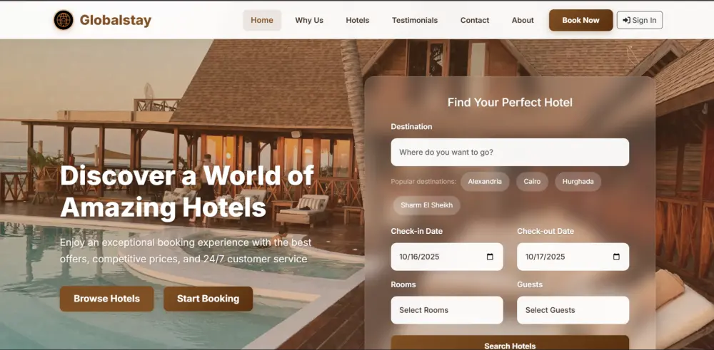Go to the Contact page link
The height and width of the screenshot is (350, 714).
475,20
